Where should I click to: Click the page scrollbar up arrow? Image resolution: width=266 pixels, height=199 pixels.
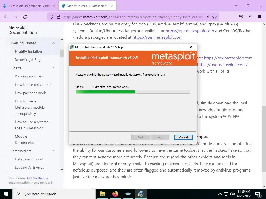(x=264, y=24)
